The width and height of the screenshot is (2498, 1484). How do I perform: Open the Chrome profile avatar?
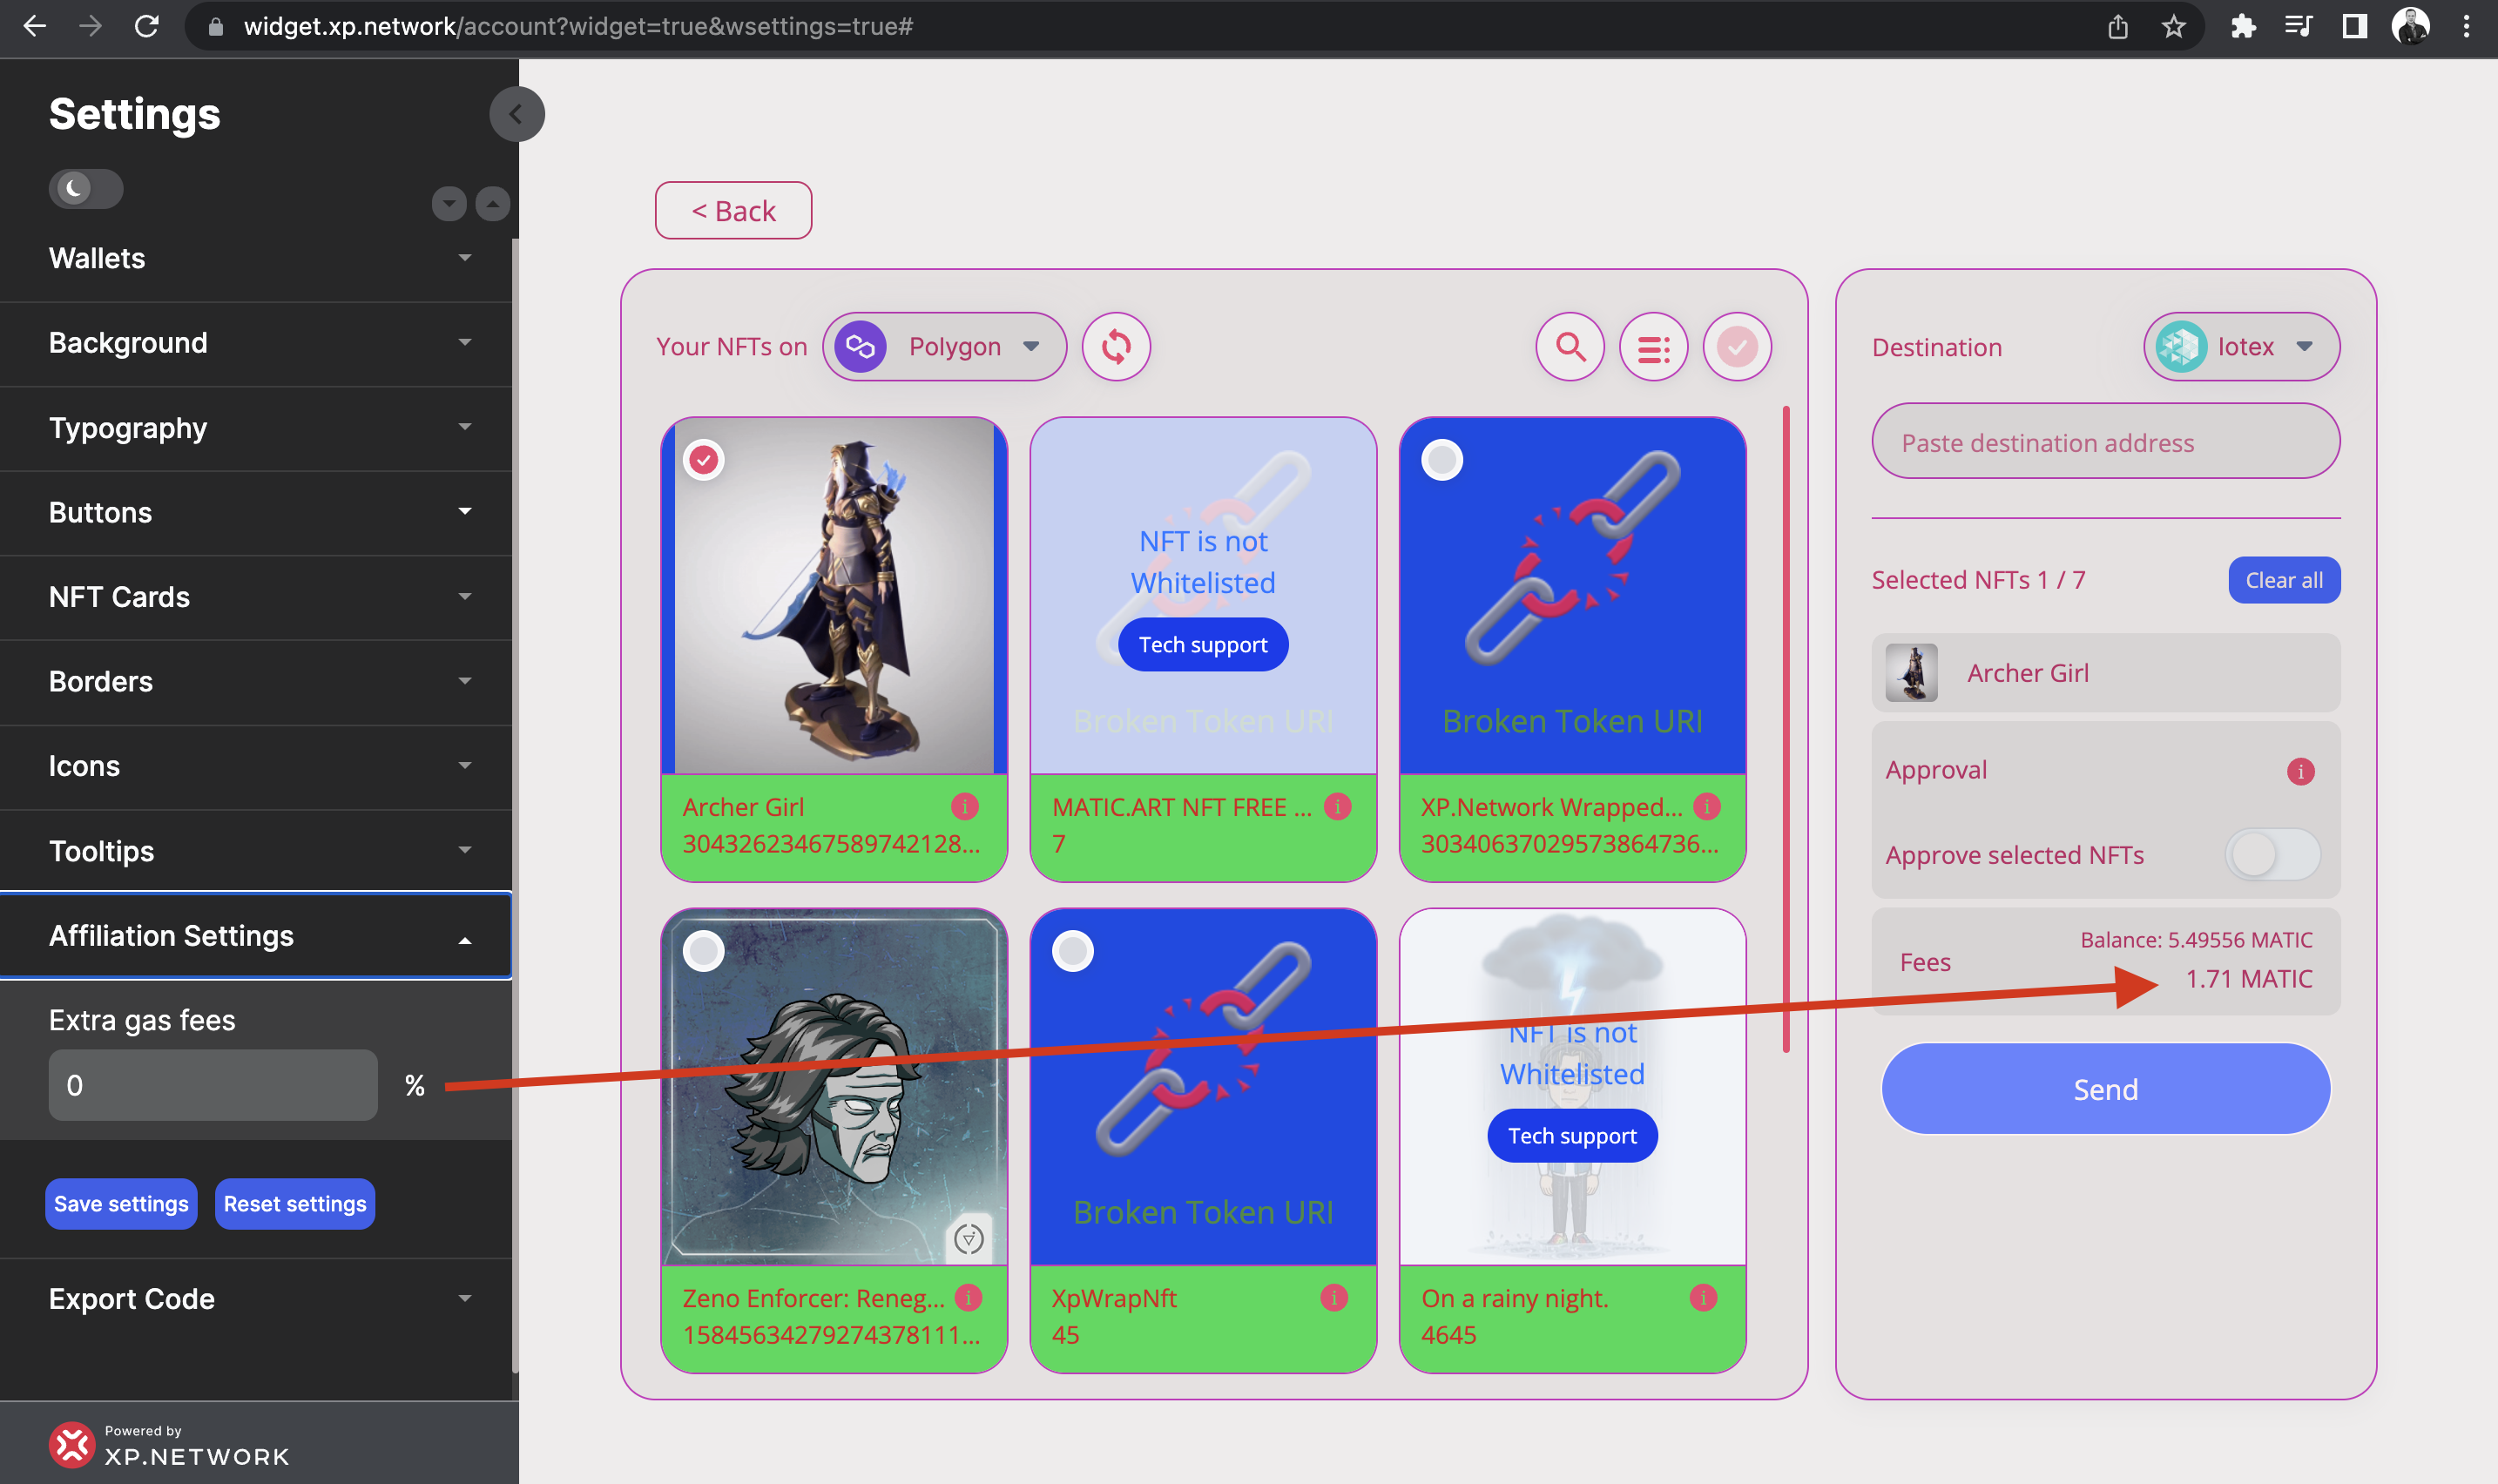click(x=2410, y=26)
